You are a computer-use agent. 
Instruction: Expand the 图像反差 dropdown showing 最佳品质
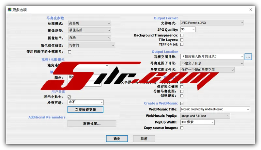(89, 30)
